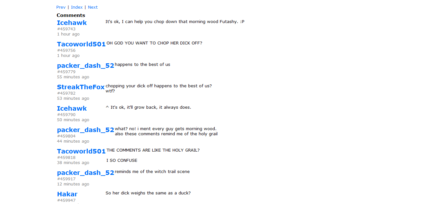
Task: Open packer_dash_52 profile above comment #459779
Action: 85,66
